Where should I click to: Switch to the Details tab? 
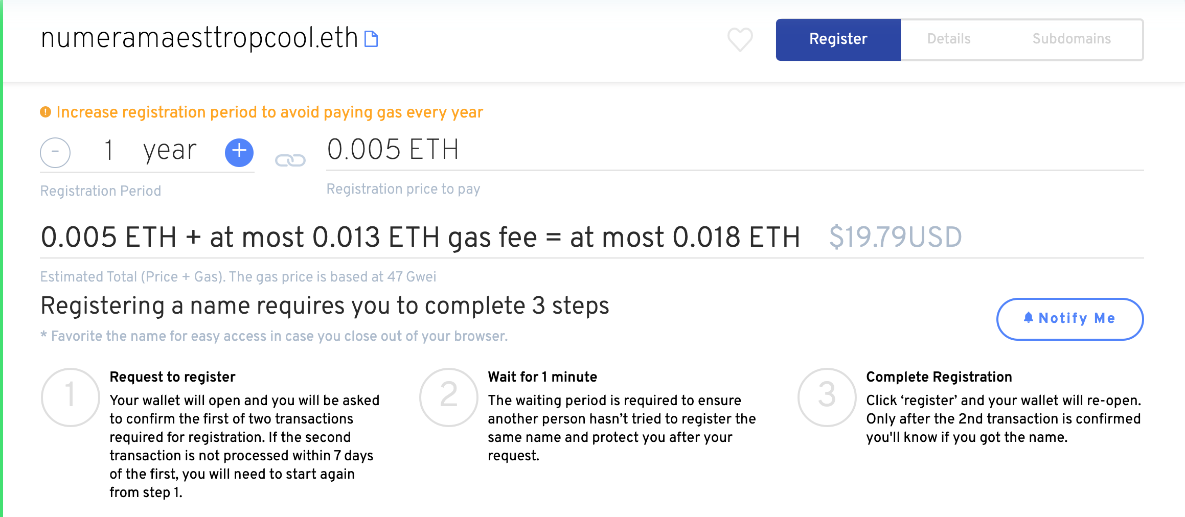pyautogui.click(x=948, y=39)
